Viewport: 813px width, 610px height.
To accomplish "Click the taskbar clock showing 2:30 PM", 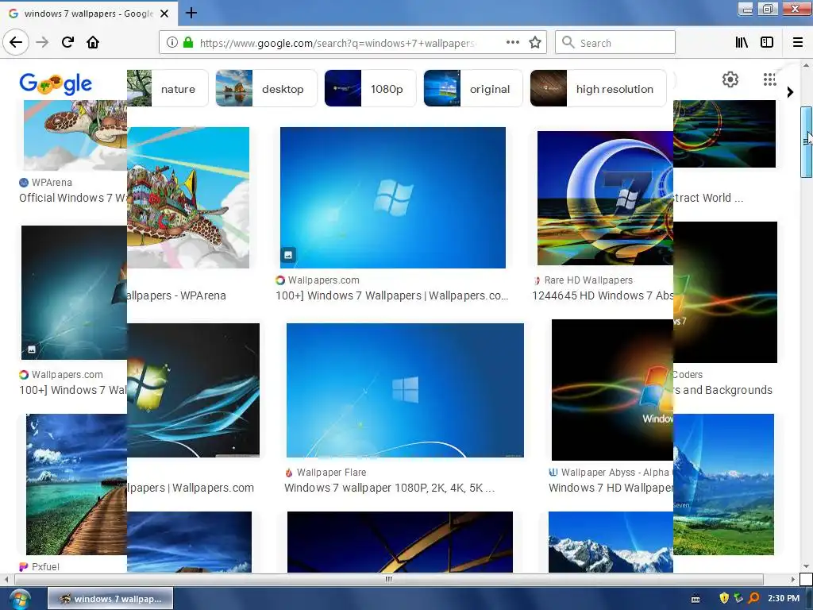I will point(784,598).
